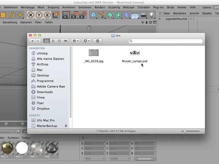The image size is (219, 164).
Task: Select the Scale tool in Cinema 4D toolbar
Action: [3, 15]
